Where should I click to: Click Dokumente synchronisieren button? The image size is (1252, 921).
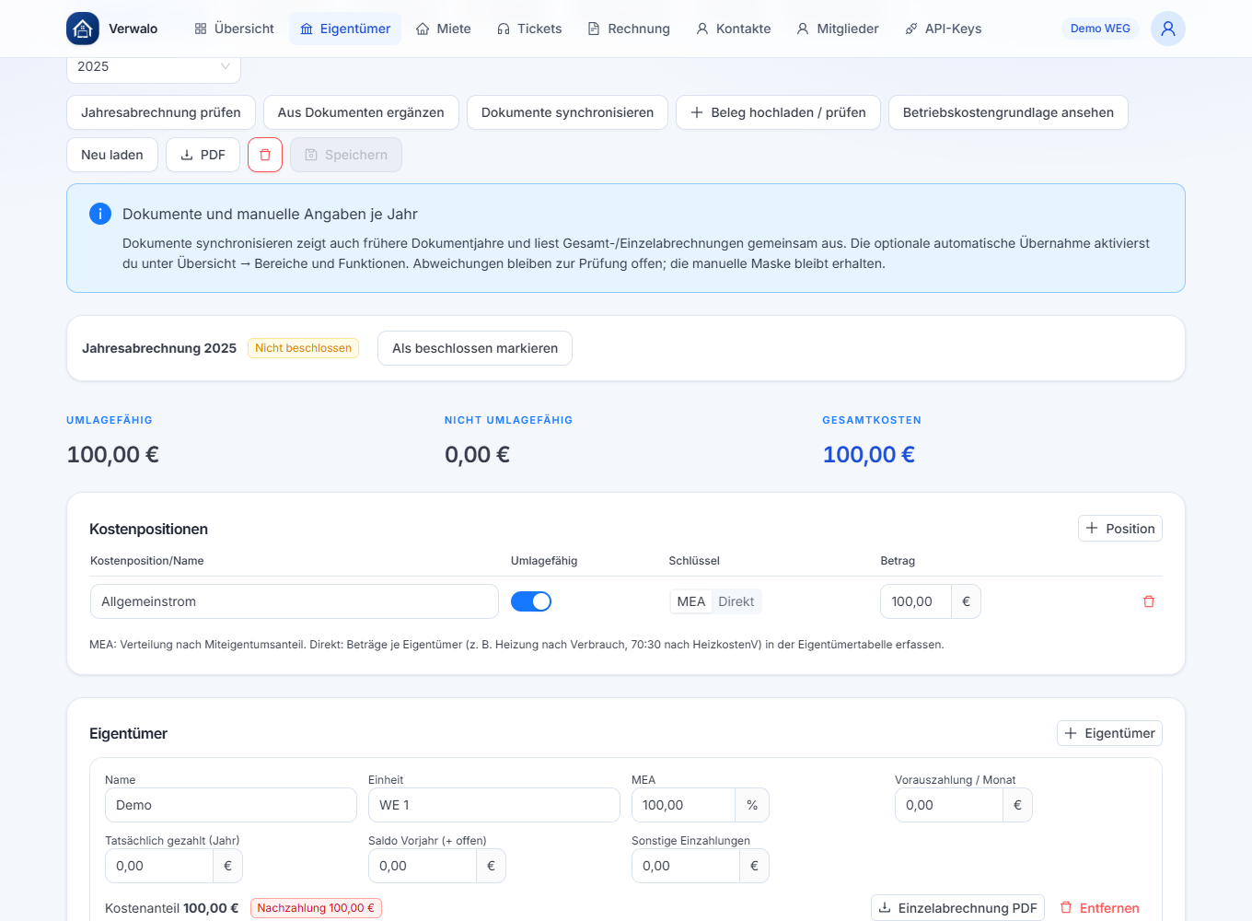(567, 112)
